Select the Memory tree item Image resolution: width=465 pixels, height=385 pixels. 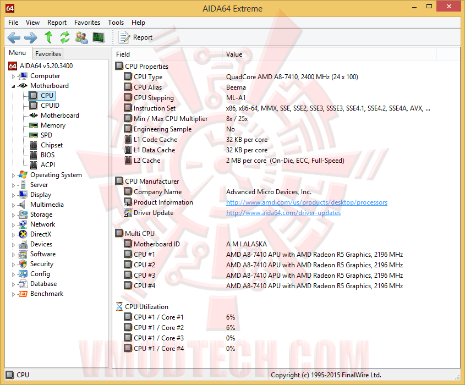(x=53, y=125)
